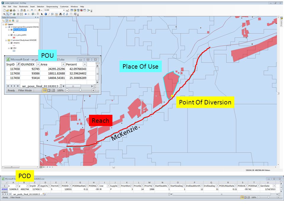The width and height of the screenshot is (284, 213).
Task: Click the New map document icon
Action: click(x=4, y=10)
